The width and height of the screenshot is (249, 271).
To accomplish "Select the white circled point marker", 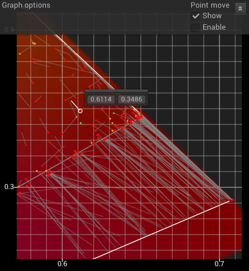I will click(80, 111).
